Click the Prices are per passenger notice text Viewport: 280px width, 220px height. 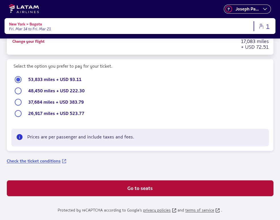[81, 137]
